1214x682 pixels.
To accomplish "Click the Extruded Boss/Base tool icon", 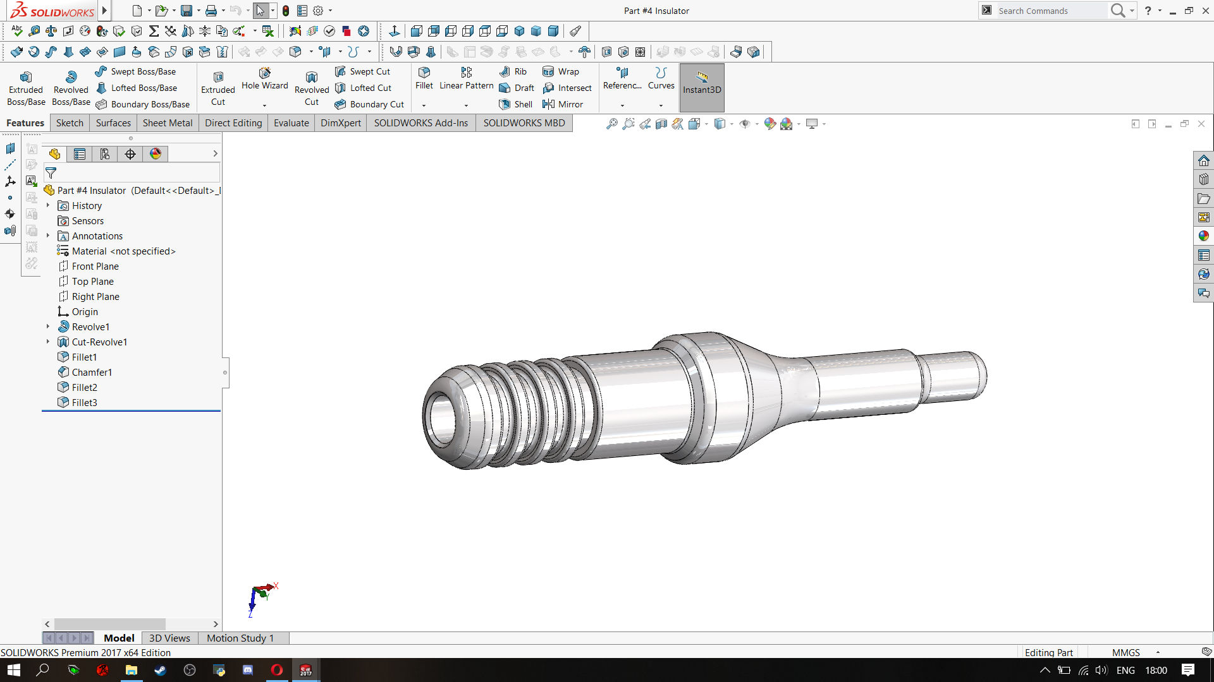I will click(26, 77).
